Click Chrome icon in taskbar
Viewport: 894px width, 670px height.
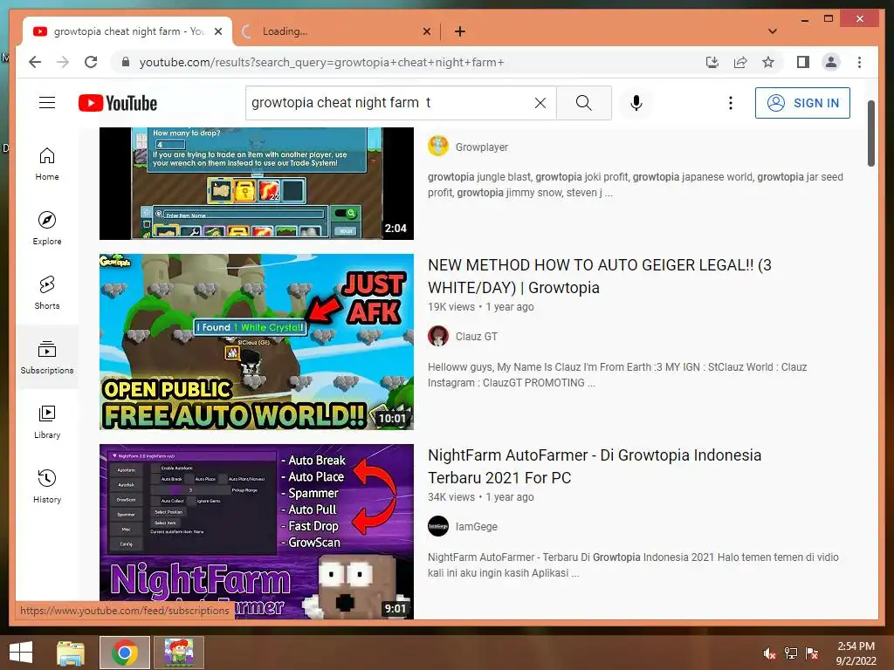click(x=125, y=653)
